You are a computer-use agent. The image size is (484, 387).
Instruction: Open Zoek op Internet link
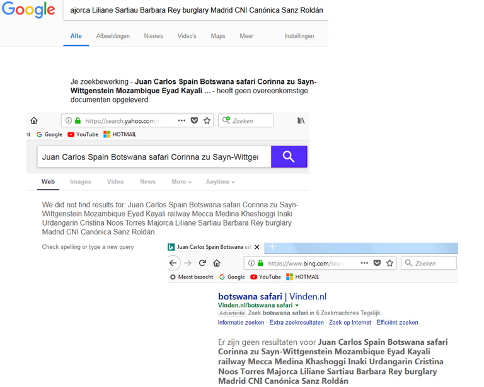click(350, 323)
